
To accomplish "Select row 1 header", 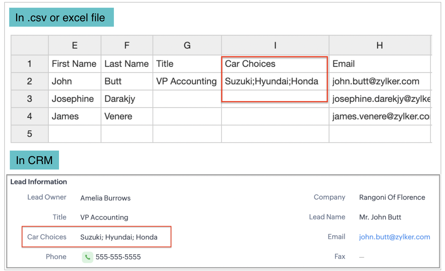I will [29, 64].
